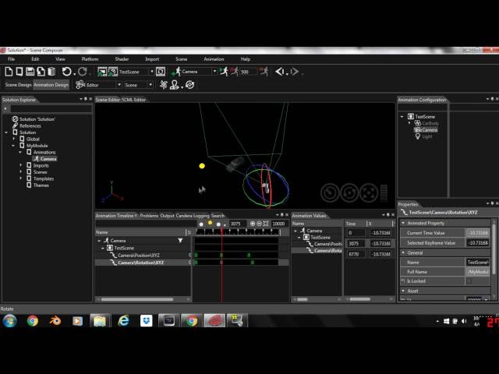The width and height of the screenshot is (499, 374).
Task: Click the reload scene icon beside TestScene dropdown
Action: click(x=161, y=72)
